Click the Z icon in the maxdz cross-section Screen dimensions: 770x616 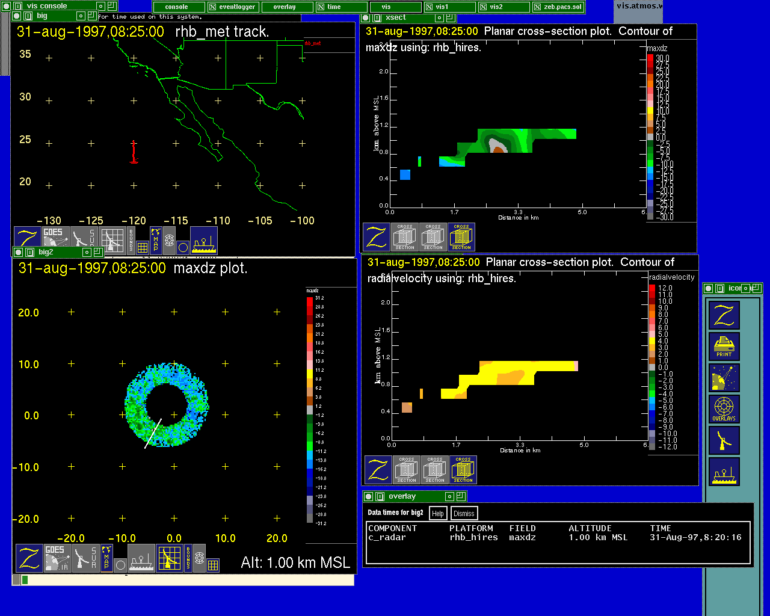(x=377, y=237)
